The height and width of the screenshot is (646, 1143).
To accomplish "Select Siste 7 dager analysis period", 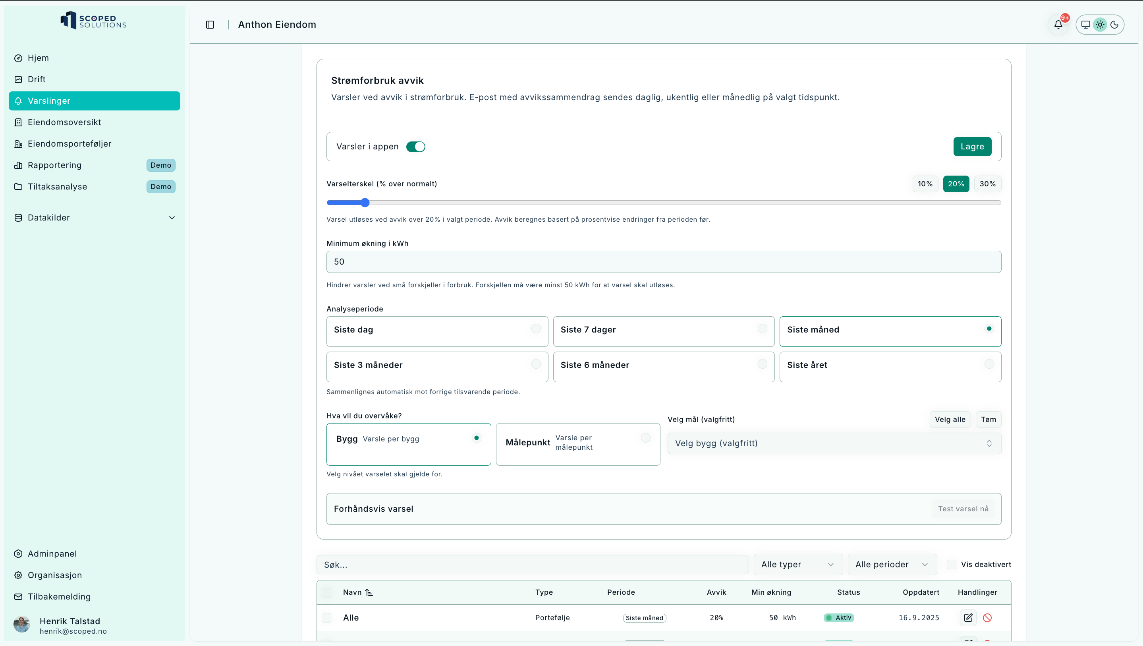I will point(663,331).
